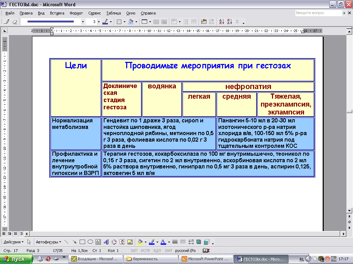The height and width of the screenshot is (264, 353).
Task: Click the drawing Line Color brush
Action: point(152,242)
